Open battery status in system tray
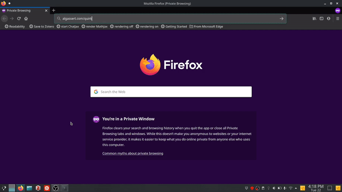Screen dimensions: 342x192 (280, 188)
